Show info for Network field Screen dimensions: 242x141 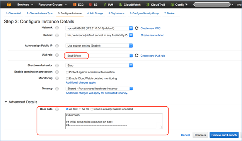[57, 28]
